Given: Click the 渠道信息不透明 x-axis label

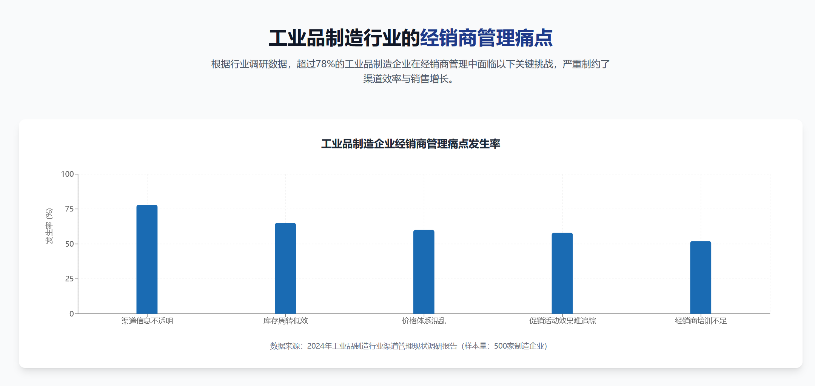Looking at the screenshot, I should [x=147, y=321].
